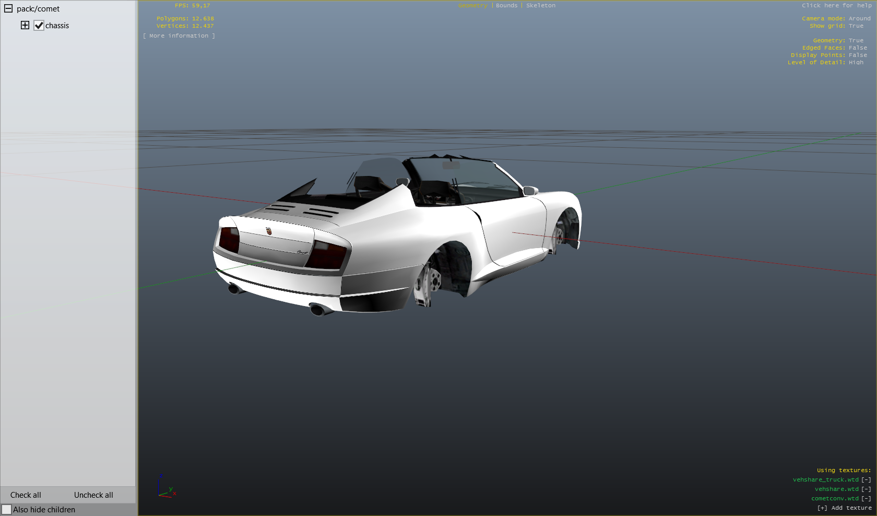Viewport: 877px width, 516px height.
Task: Enable Also hide children checkbox
Action: click(6, 509)
